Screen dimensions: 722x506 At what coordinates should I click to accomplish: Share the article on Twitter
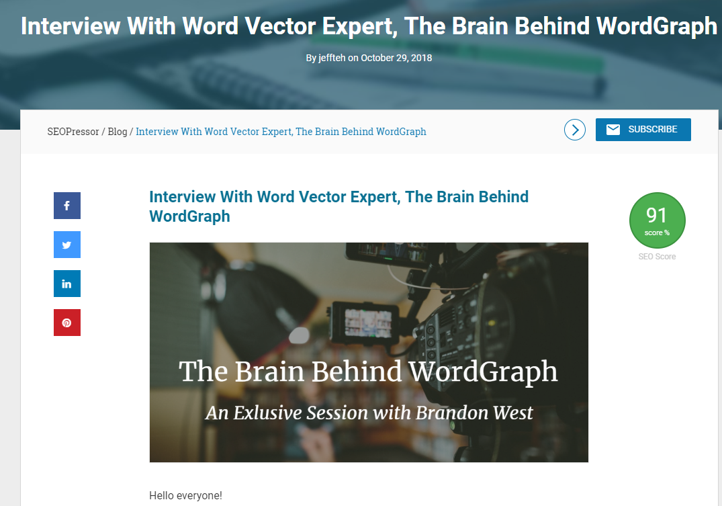pyautogui.click(x=67, y=245)
